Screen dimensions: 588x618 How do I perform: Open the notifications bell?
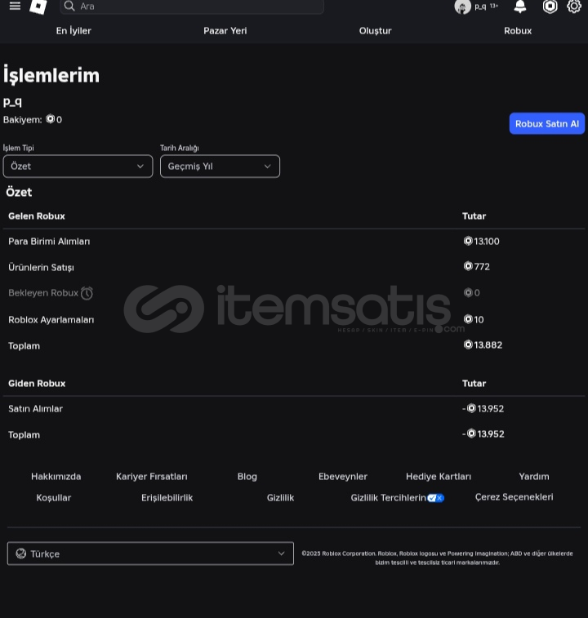click(x=520, y=7)
